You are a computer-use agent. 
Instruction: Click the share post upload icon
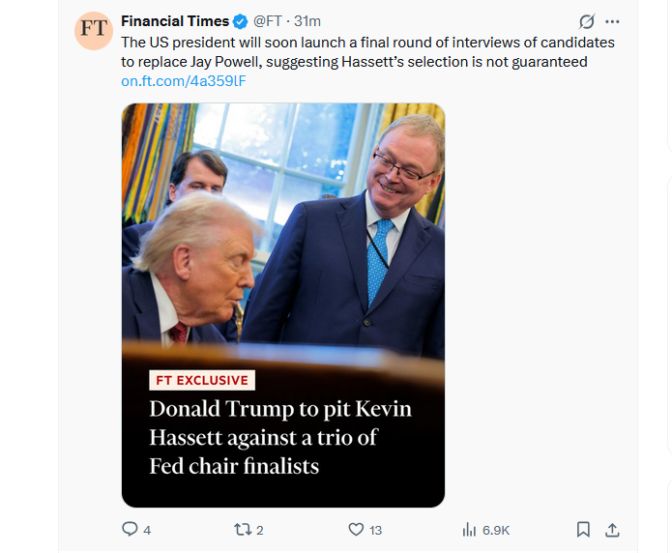pos(611,529)
